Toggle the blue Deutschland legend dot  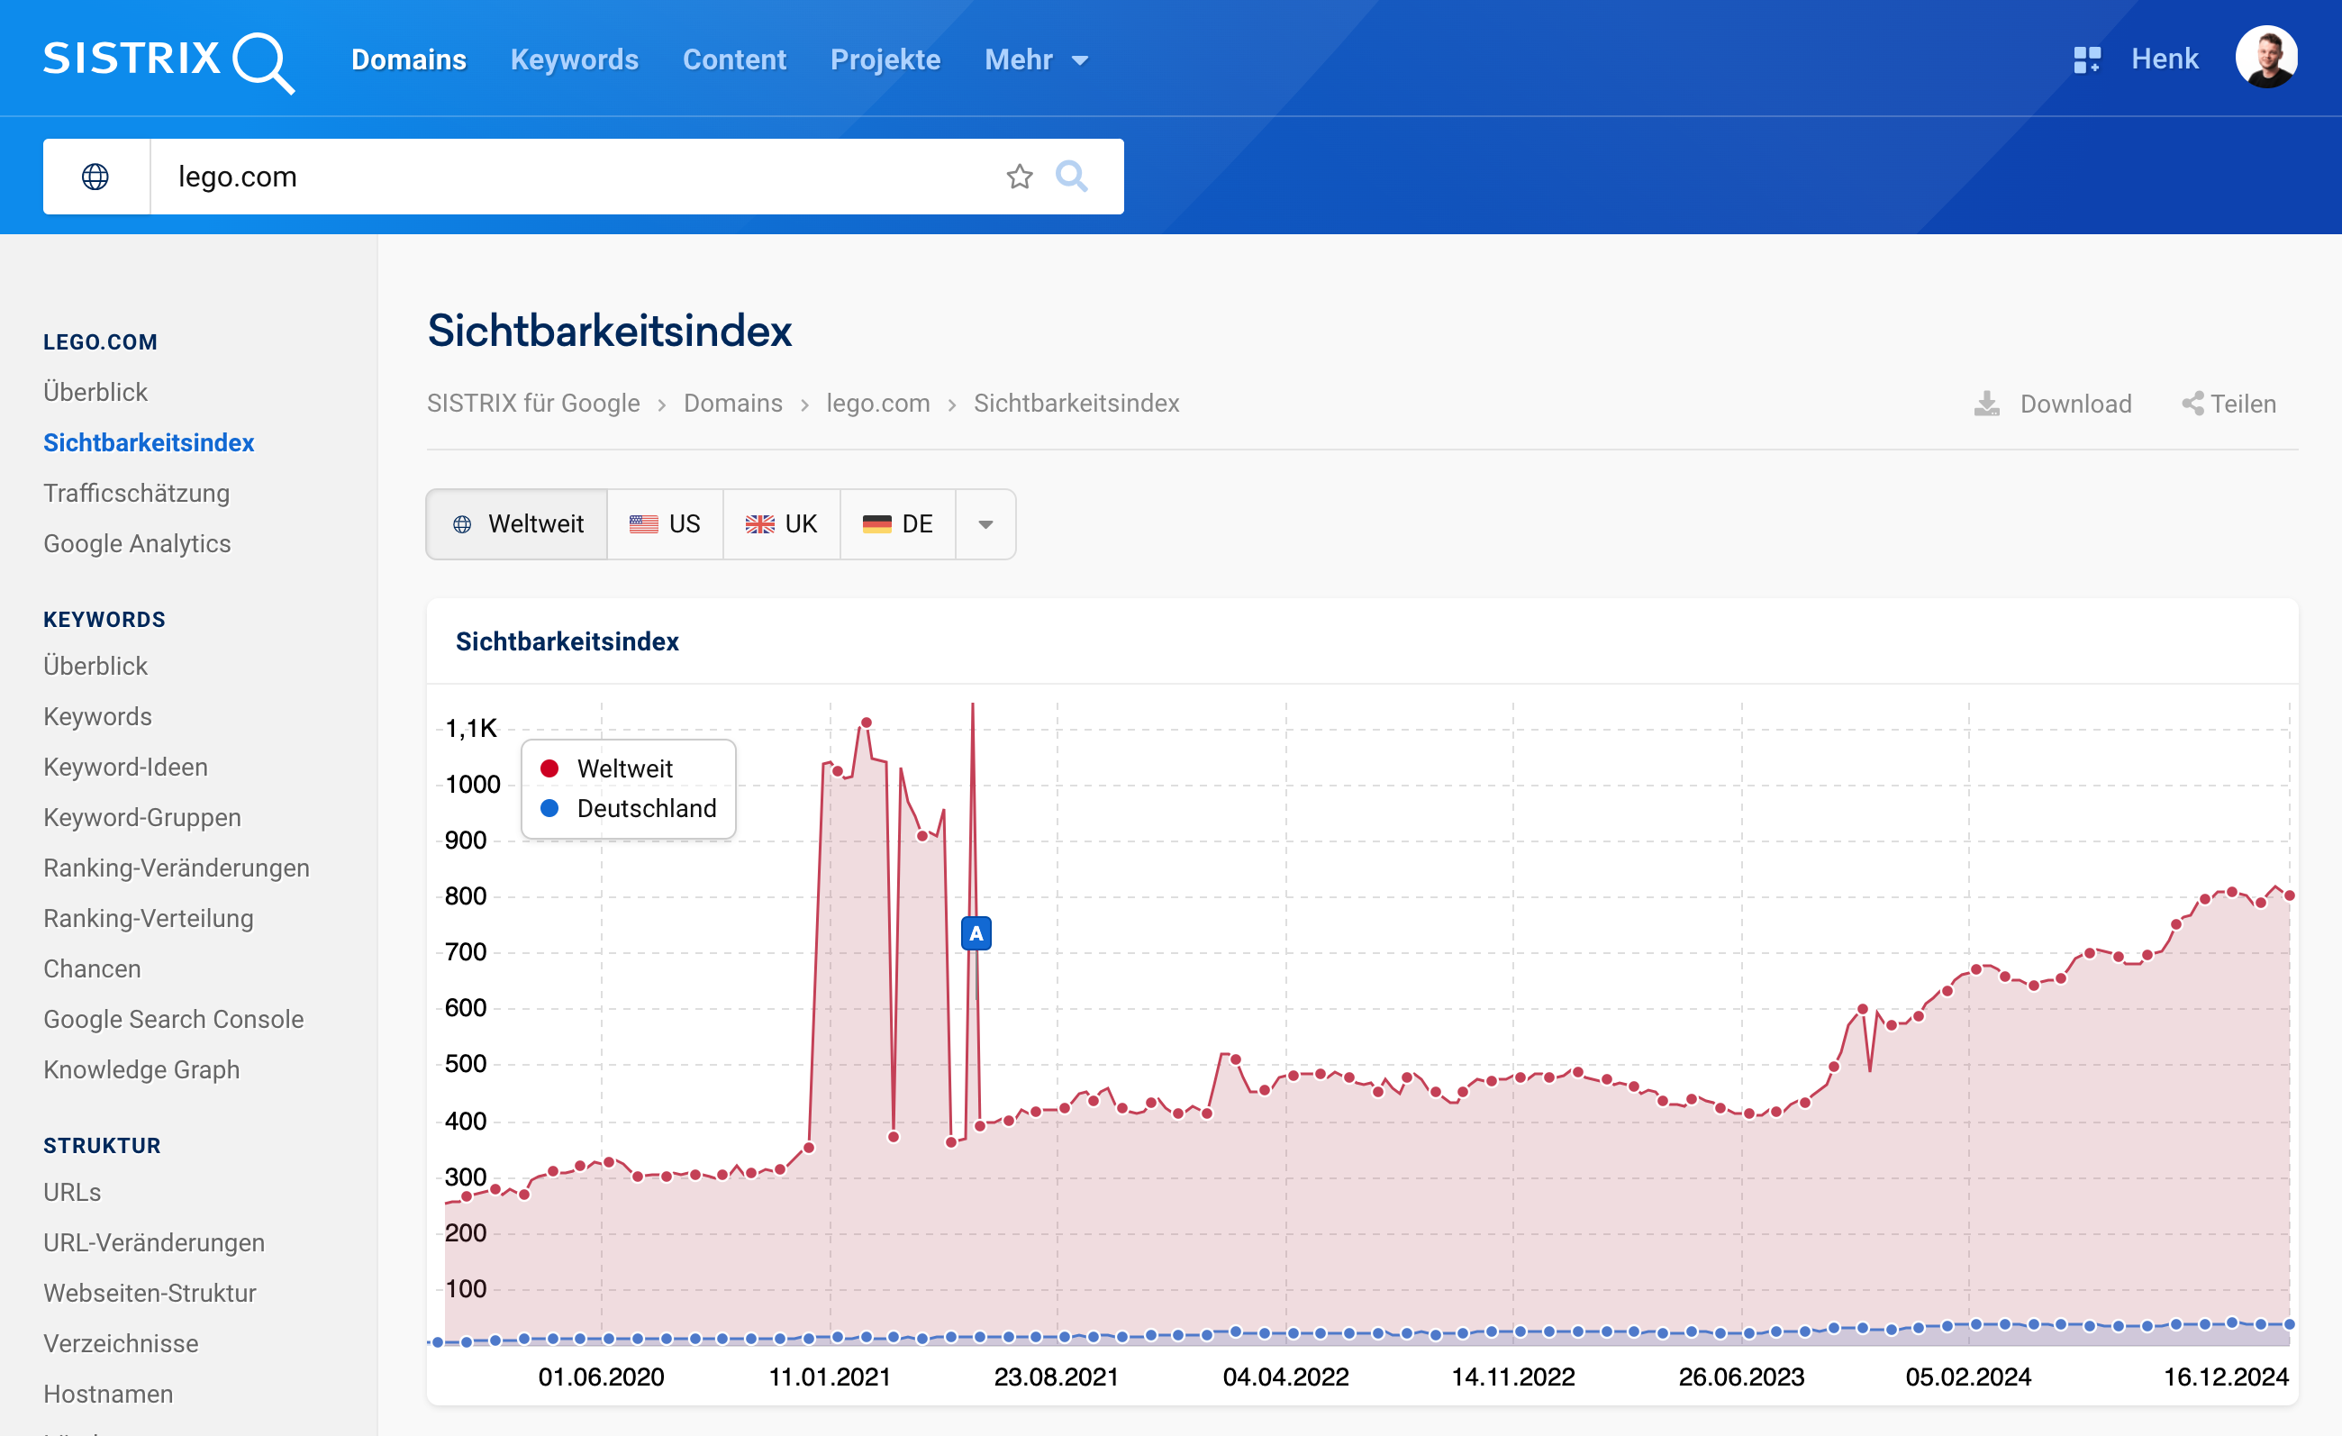point(549,809)
